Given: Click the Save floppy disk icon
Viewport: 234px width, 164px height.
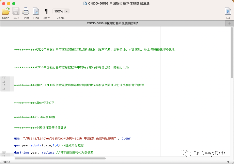Looking at the screenshot, I should 16,11.
